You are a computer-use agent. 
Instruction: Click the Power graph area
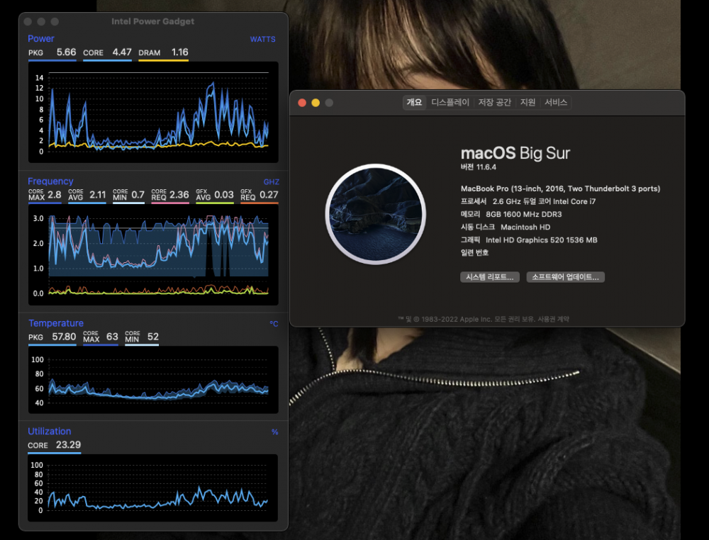153,112
